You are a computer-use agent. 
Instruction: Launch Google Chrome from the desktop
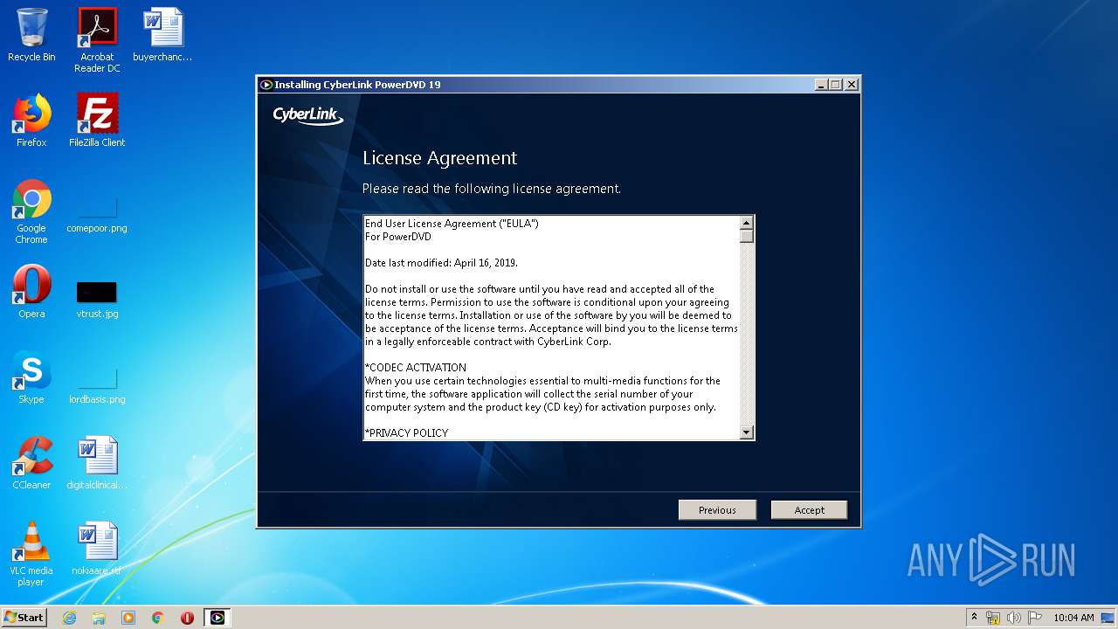(31, 211)
